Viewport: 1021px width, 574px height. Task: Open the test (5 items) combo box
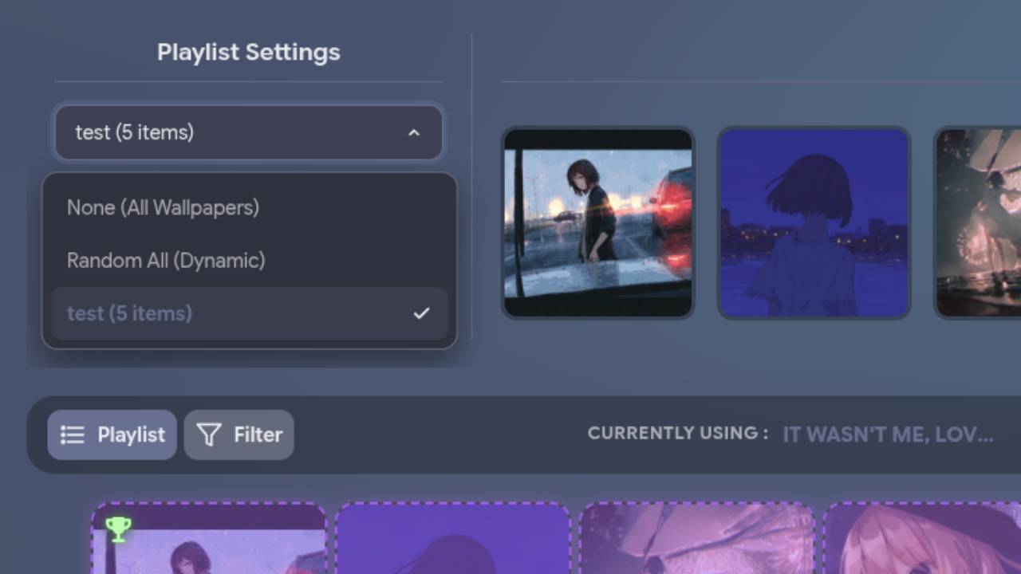pyautogui.click(x=248, y=132)
